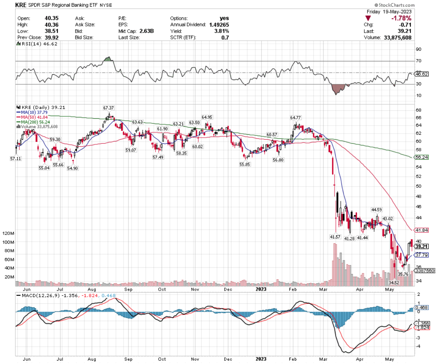Click the Yield value 3.81%
436x364 pixels.
[x=222, y=31]
